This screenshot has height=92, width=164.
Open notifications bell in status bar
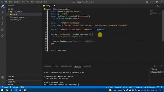[x=161, y=87]
